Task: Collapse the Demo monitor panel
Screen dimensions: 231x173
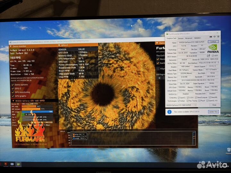Action: [10, 46]
